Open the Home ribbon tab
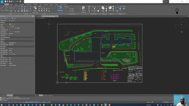 coord(7,4)
